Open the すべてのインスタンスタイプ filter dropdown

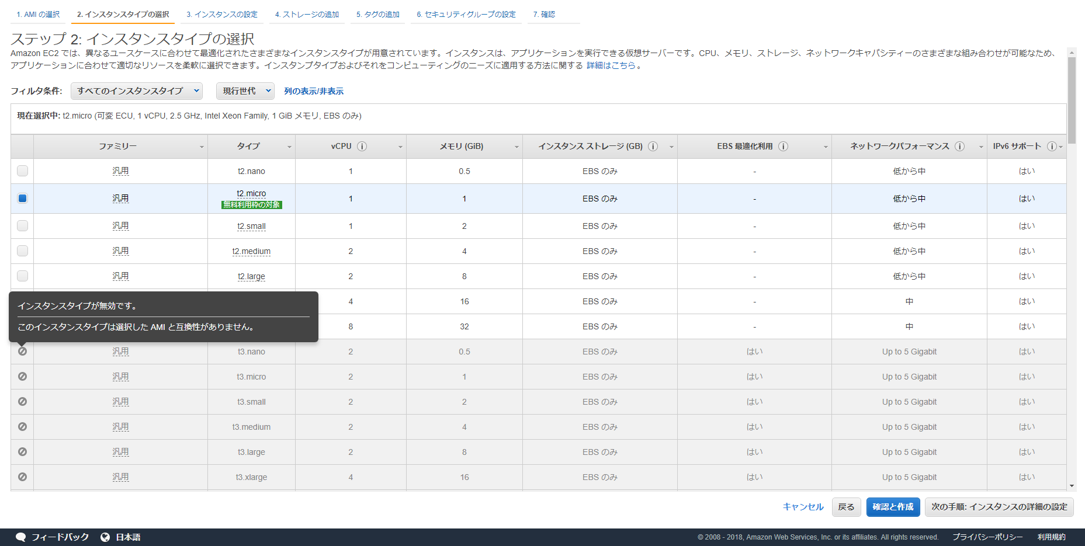[136, 91]
